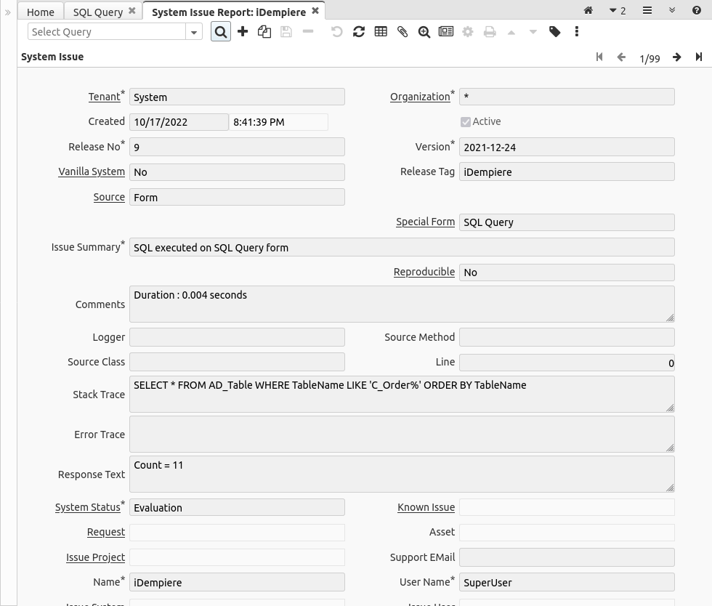
Task: Create a new record with the plus icon
Action: [243, 32]
